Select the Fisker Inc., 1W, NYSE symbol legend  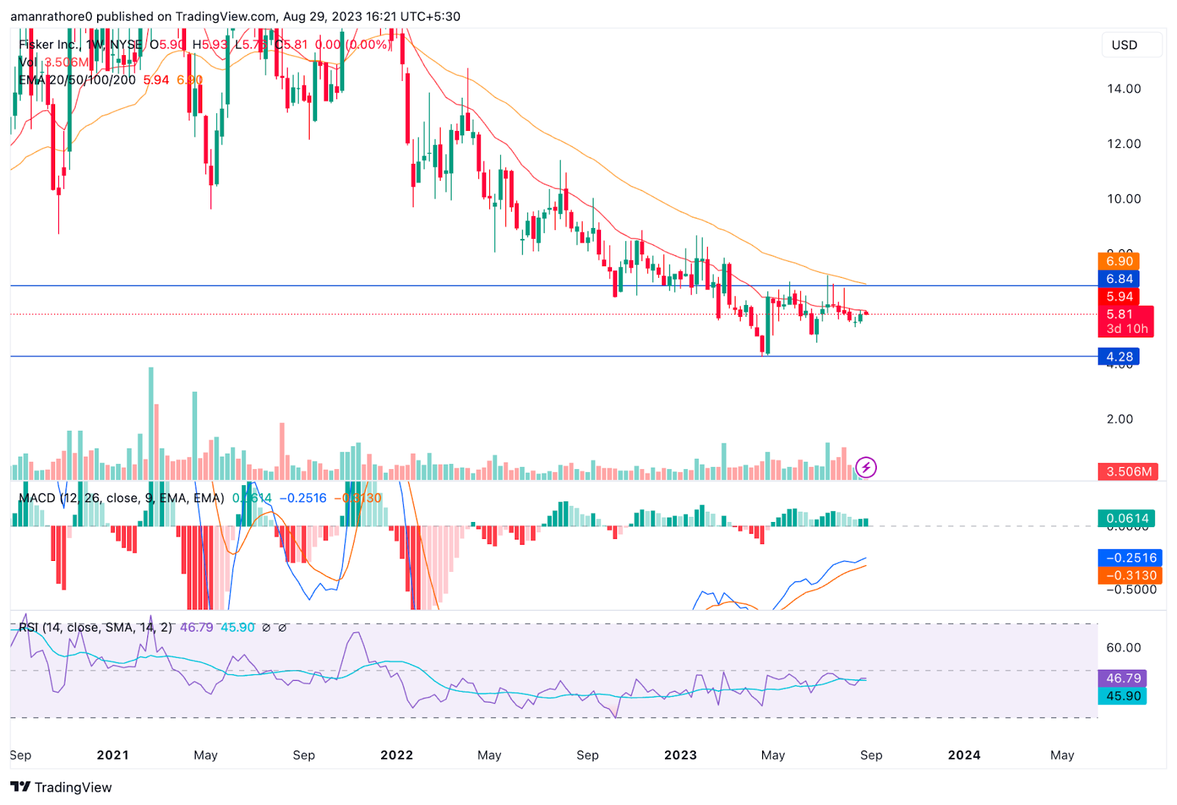80,45
